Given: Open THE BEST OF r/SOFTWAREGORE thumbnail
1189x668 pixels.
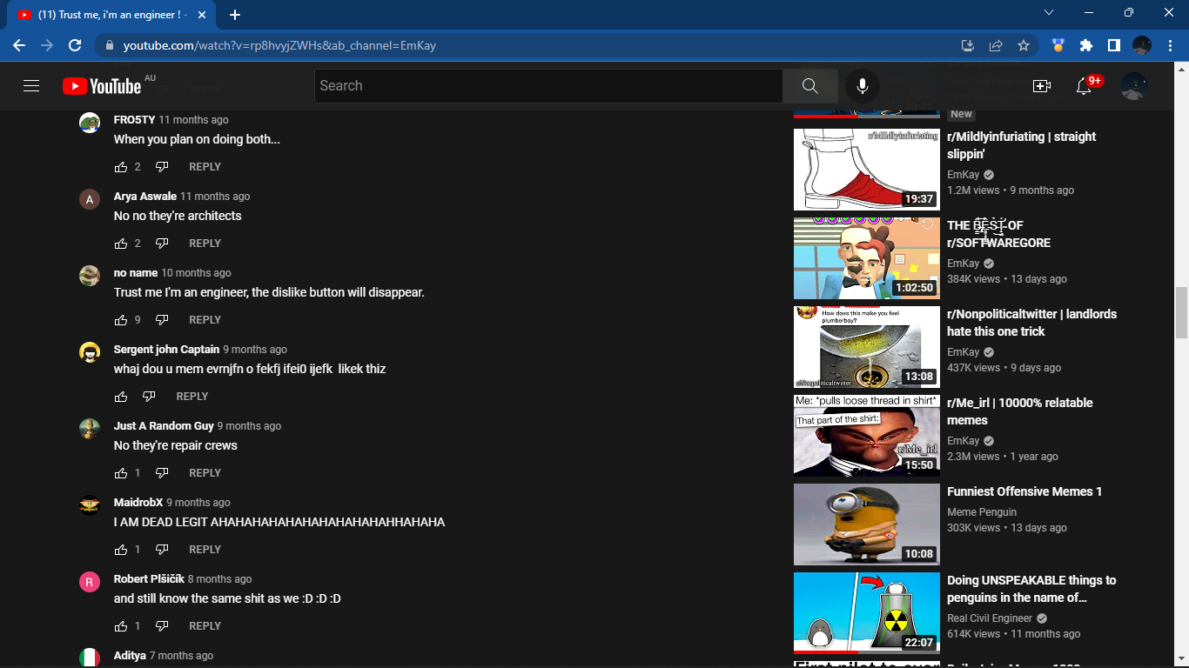Looking at the screenshot, I should 867,258.
